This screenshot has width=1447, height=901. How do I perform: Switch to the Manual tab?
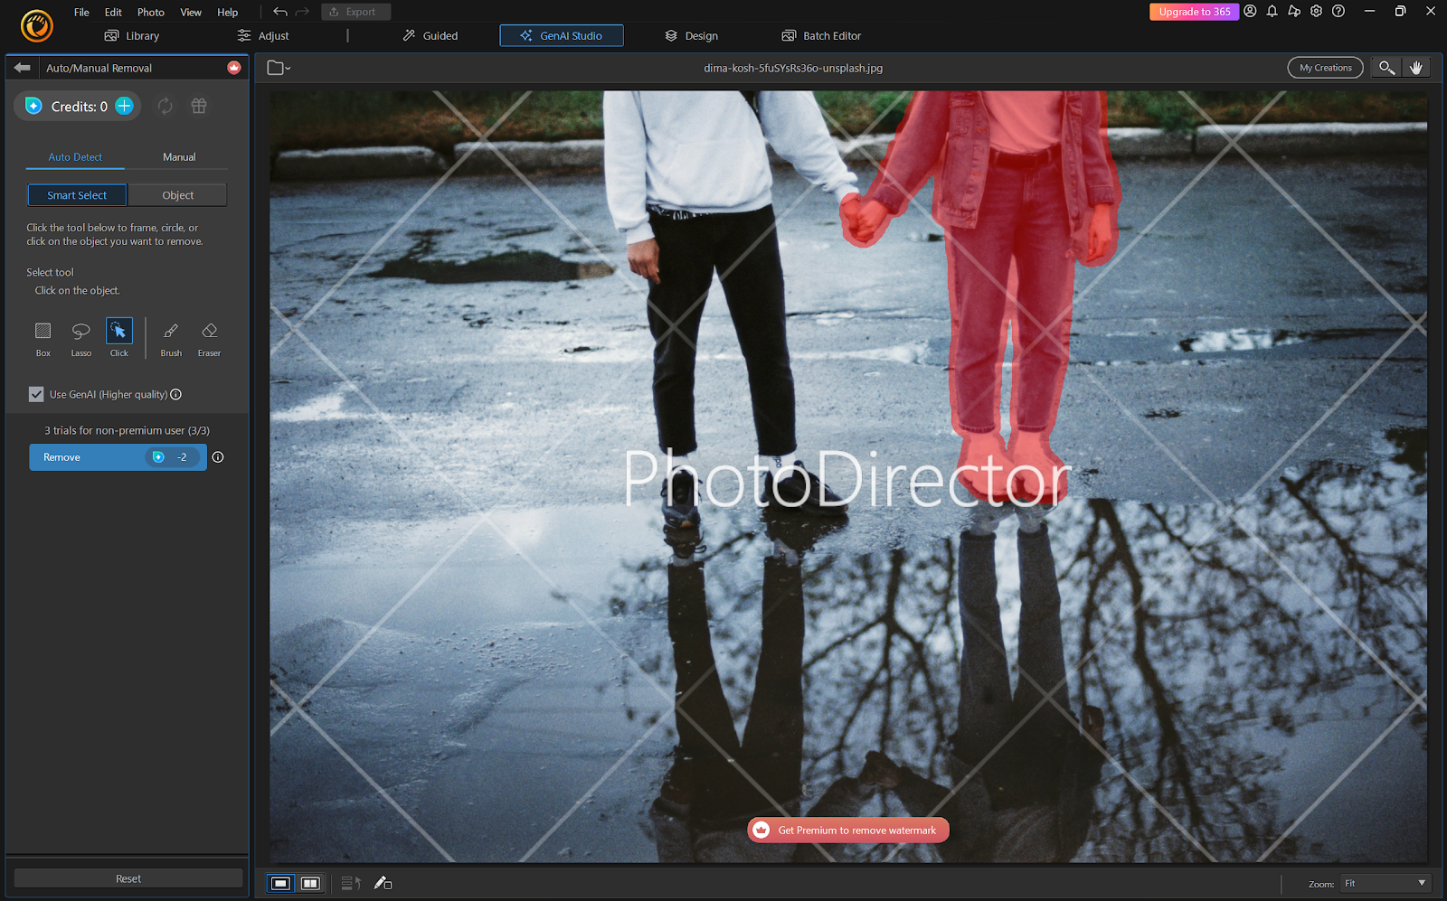click(x=178, y=156)
